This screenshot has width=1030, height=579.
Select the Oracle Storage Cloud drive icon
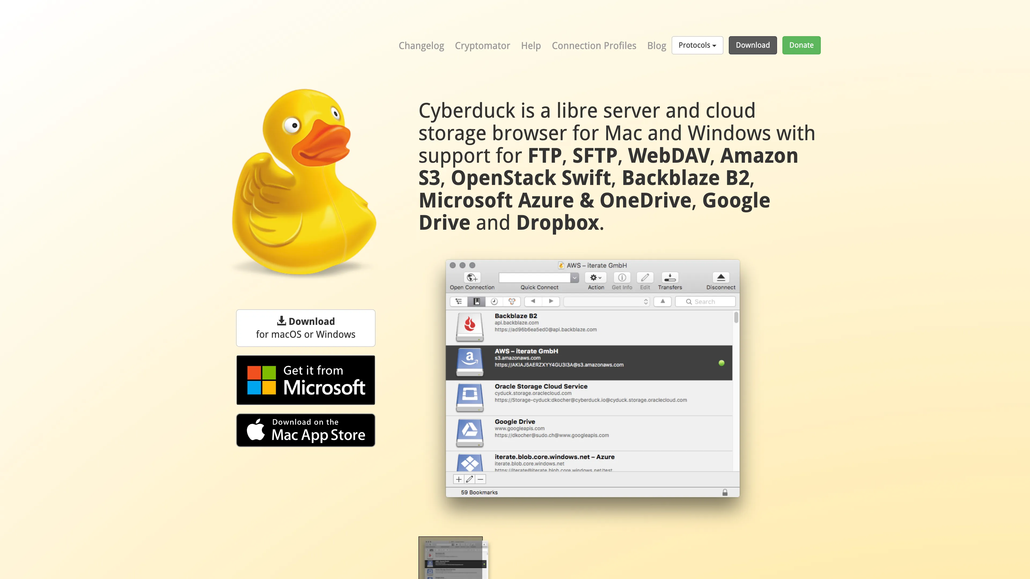470,398
